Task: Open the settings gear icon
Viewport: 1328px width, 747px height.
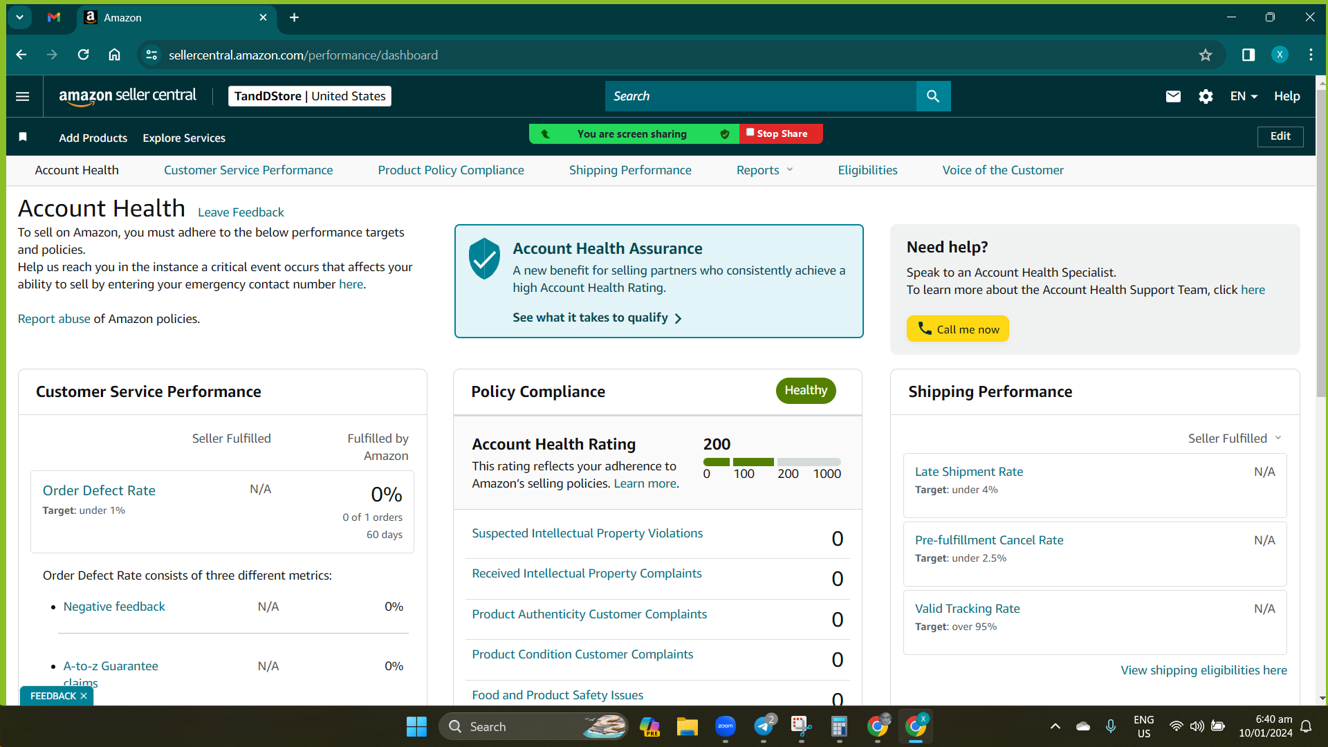Action: click(1206, 96)
